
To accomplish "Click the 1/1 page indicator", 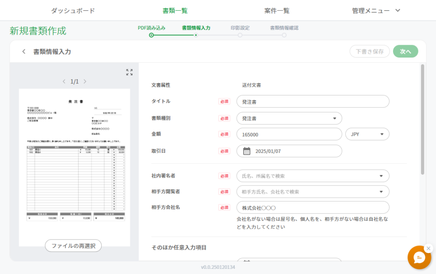I will pyautogui.click(x=75, y=81).
